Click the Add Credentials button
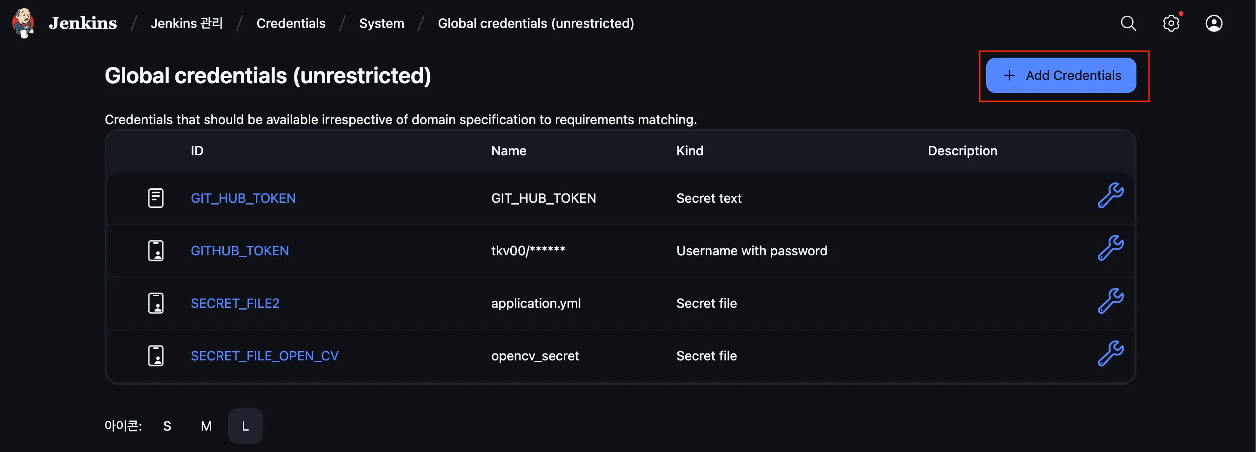 tap(1061, 76)
